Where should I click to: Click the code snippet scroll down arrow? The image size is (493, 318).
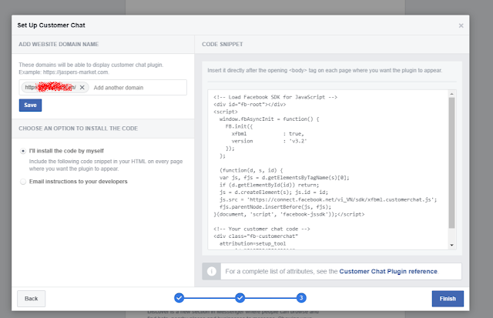(x=452, y=245)
